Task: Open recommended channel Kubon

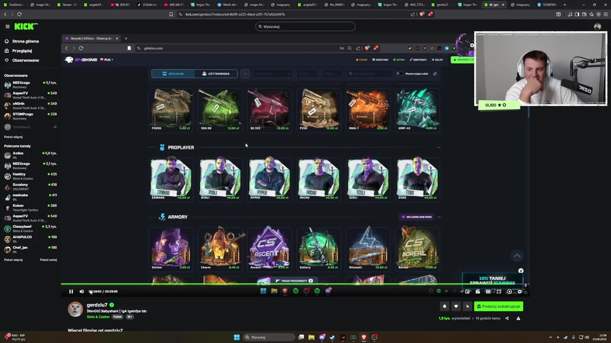Action: [31, 208]
